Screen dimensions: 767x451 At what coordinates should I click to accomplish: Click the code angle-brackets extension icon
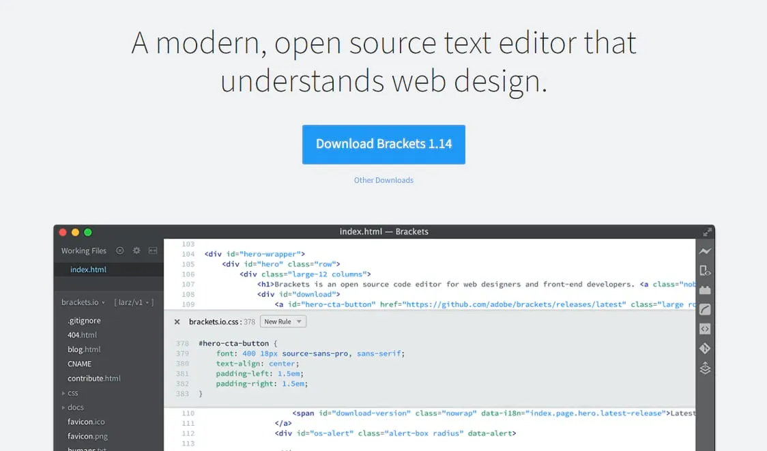[704, 328]
